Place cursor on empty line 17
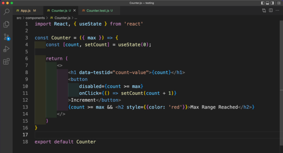 pyautogui.click(x=124, y=135)
